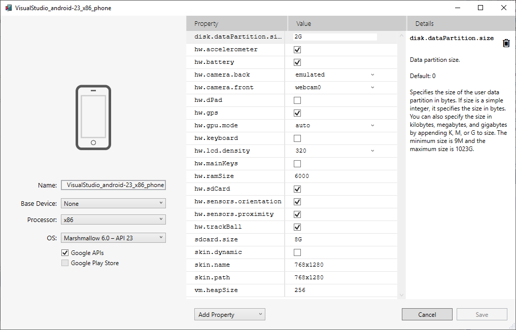Click the trash delete property icon

506,43
